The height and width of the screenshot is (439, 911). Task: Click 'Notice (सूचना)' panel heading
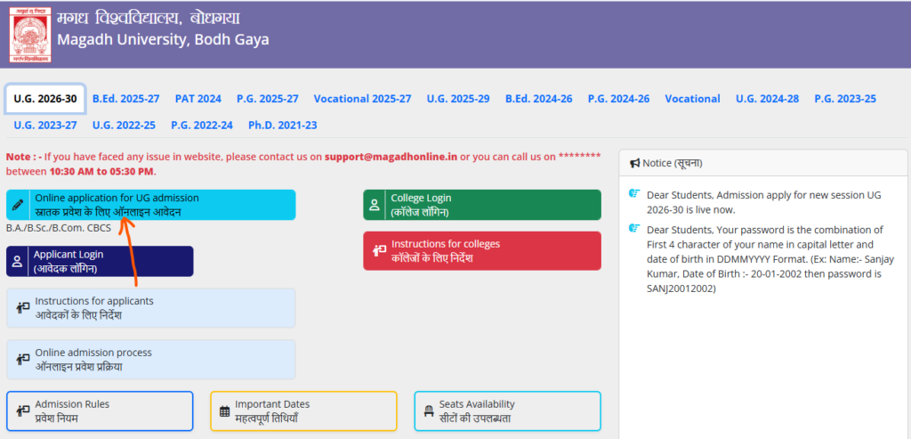[673, 163]
